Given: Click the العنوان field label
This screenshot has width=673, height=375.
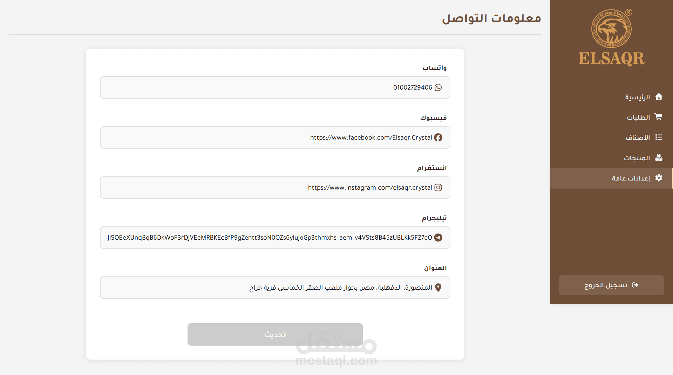Looking at the screenshot, I should click(435, 268).
